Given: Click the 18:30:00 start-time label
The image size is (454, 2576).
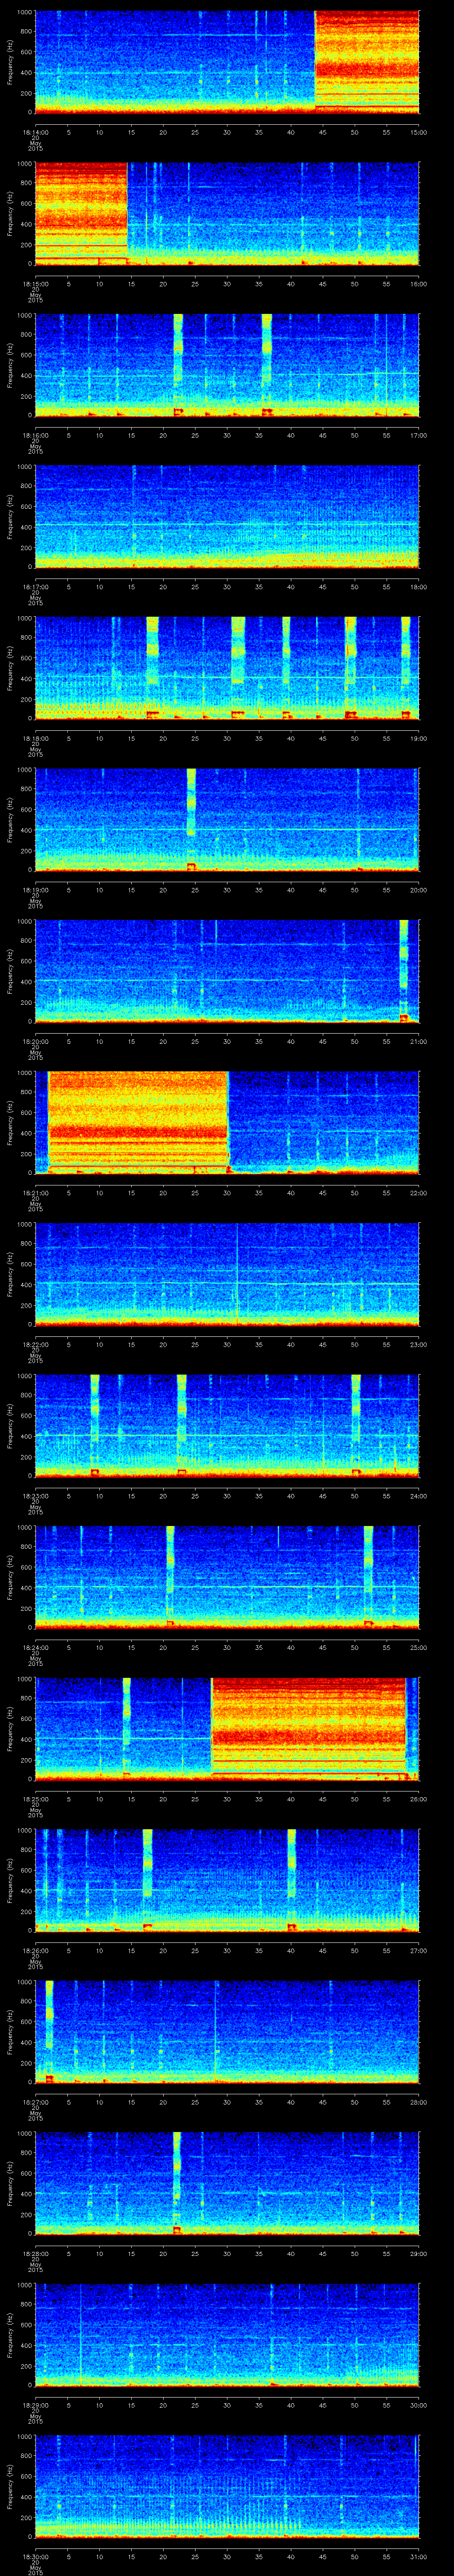Looking at the screenshot, I should [35, 2556].
